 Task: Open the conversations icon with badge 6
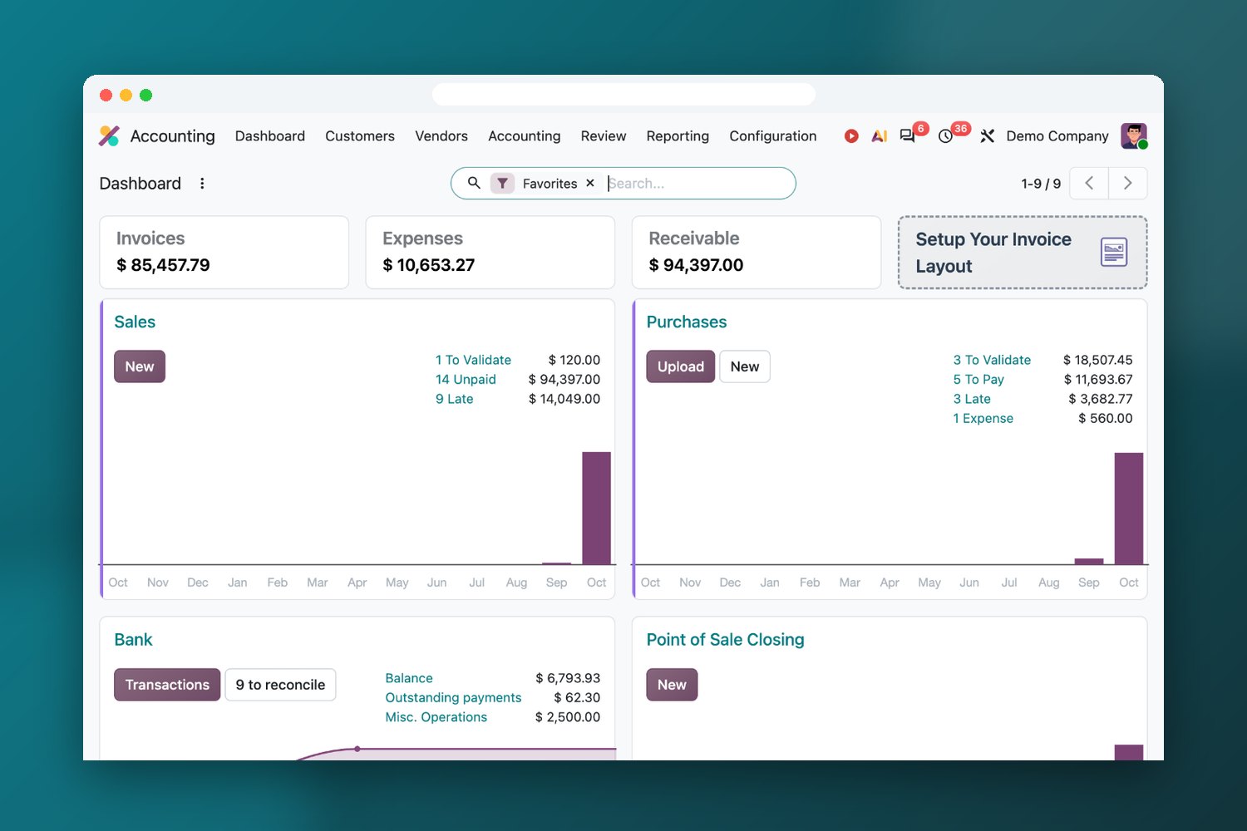coord(908,135)
